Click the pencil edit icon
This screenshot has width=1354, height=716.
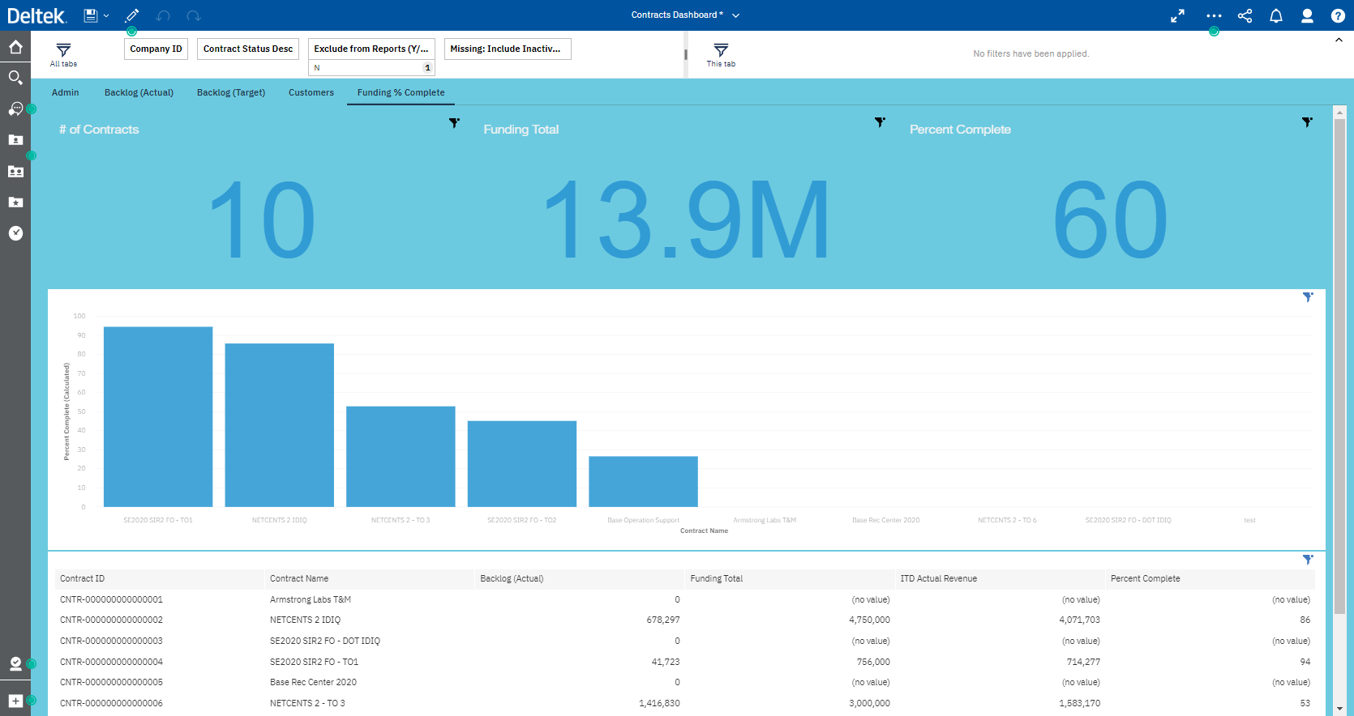pyautogui.click(x=132, y=15)
